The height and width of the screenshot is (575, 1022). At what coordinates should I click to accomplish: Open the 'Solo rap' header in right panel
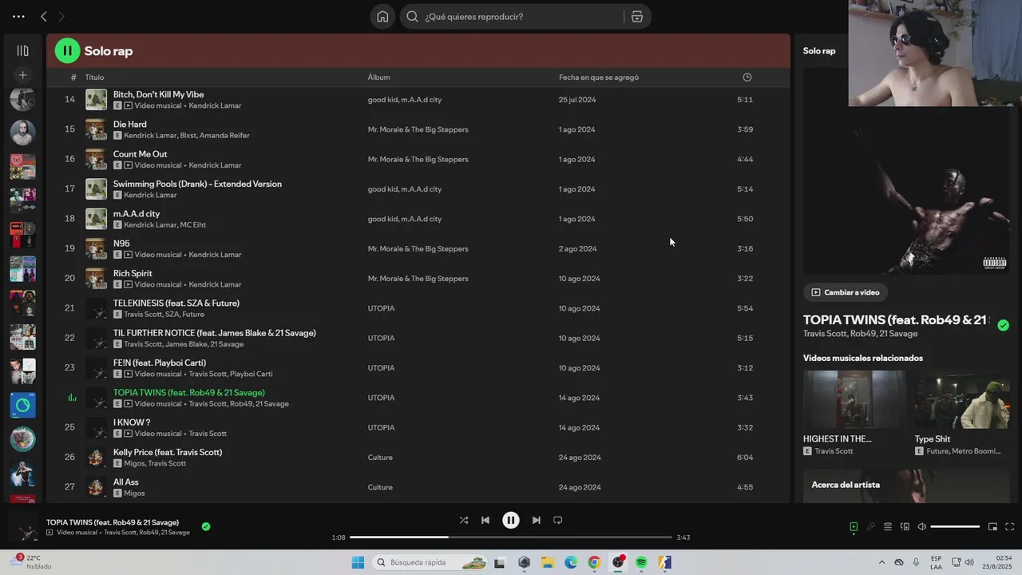click(819, 51)
